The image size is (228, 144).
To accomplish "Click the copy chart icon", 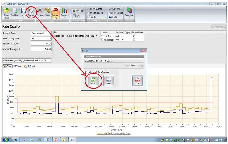I will click(x=26, y=66).
